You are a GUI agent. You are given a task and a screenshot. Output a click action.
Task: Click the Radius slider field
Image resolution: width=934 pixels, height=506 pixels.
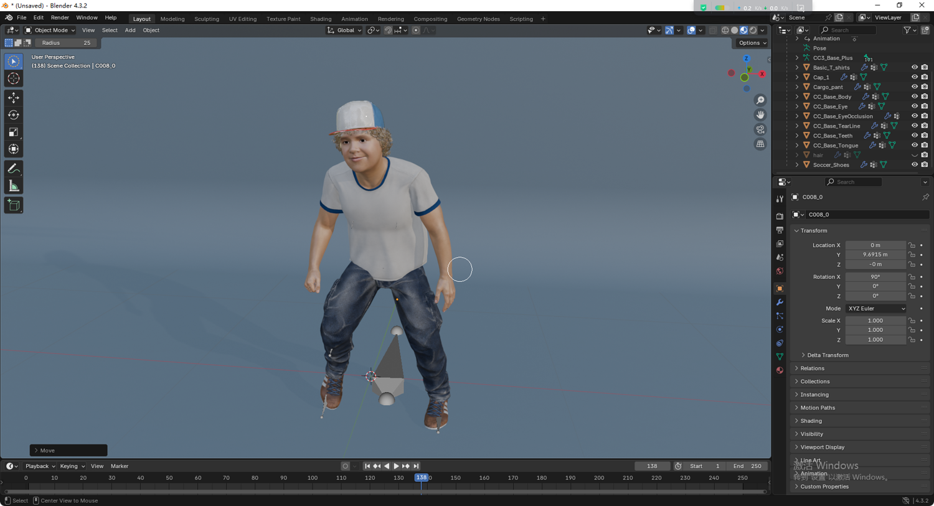[66, 43]
